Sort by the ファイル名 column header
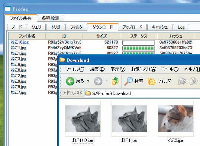 pyautogui.click(x=27, y=36)
